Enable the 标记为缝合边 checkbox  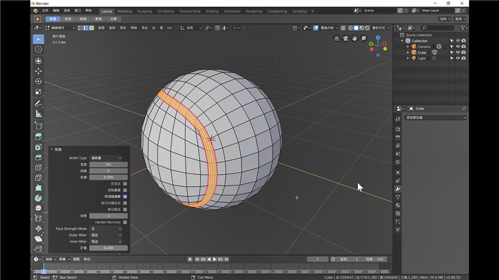pos(125,203)
